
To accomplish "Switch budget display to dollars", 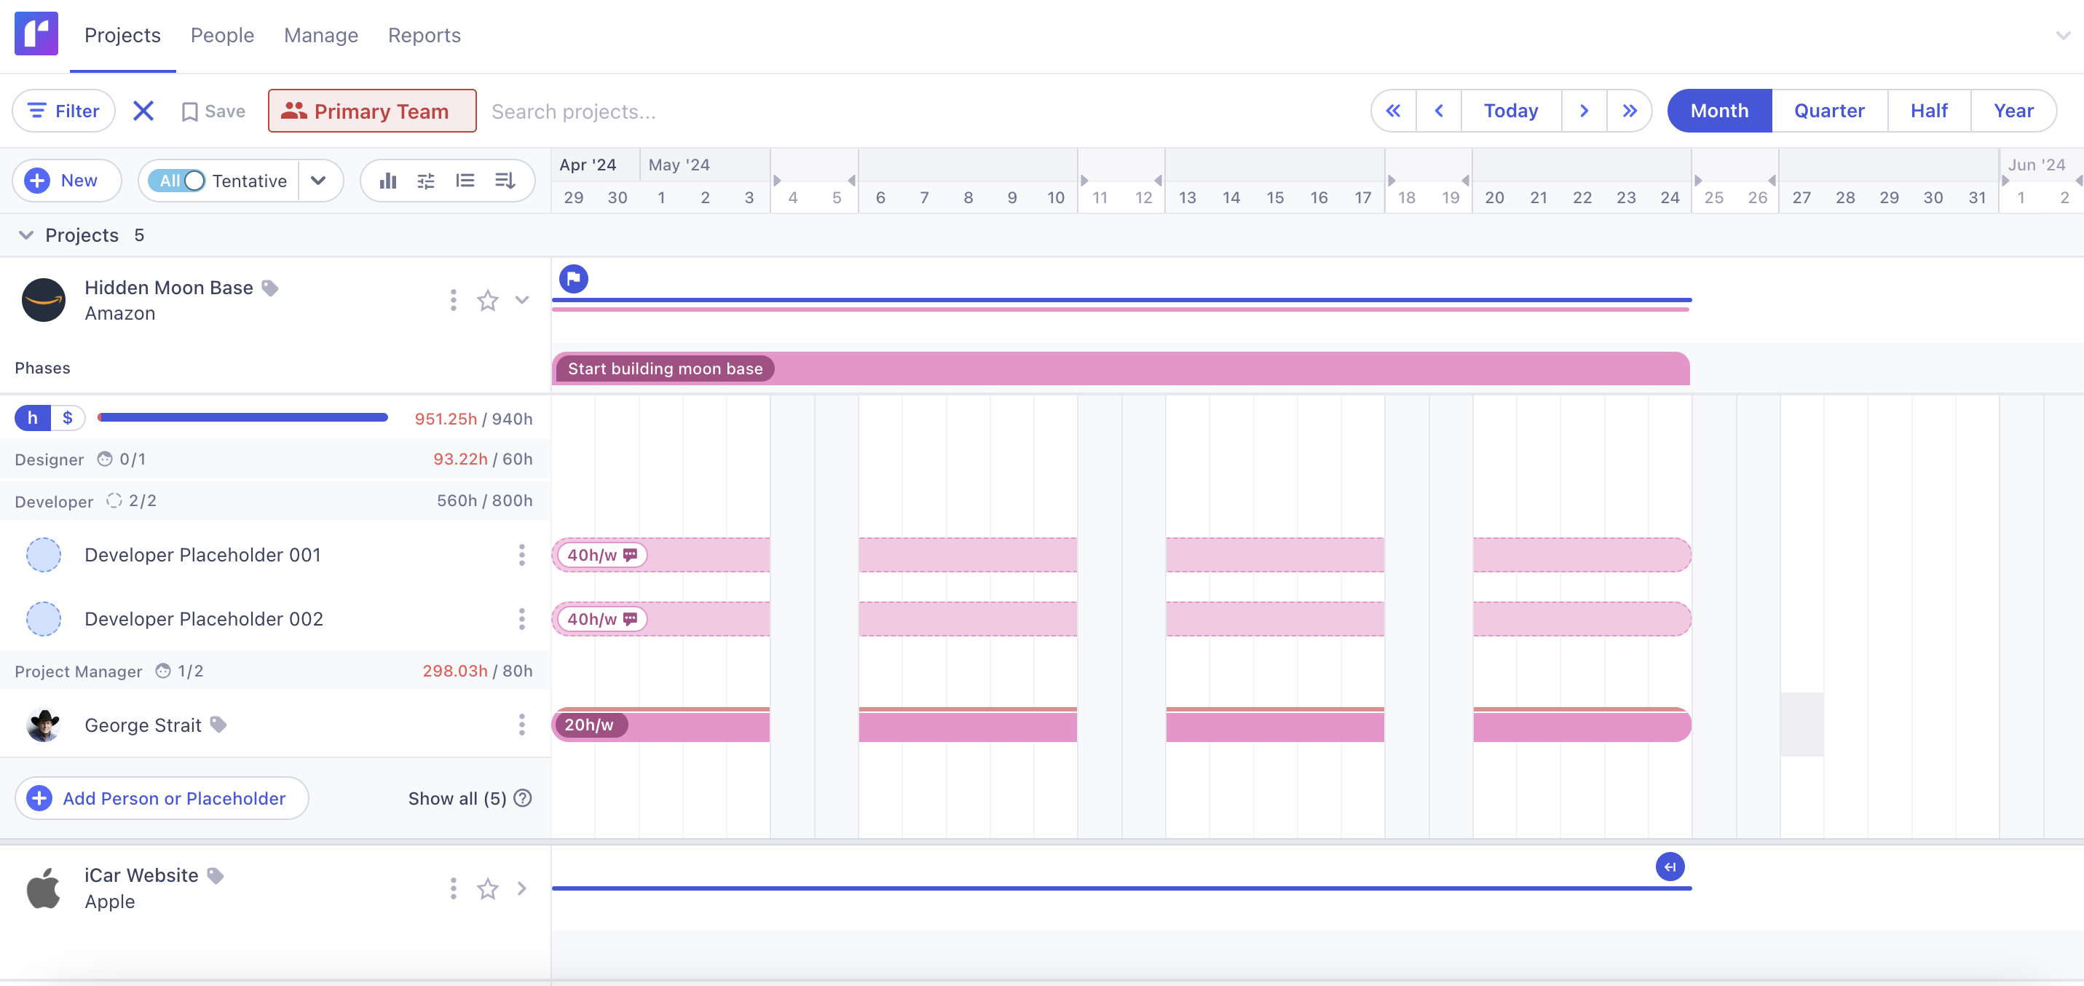I will 68,418.
